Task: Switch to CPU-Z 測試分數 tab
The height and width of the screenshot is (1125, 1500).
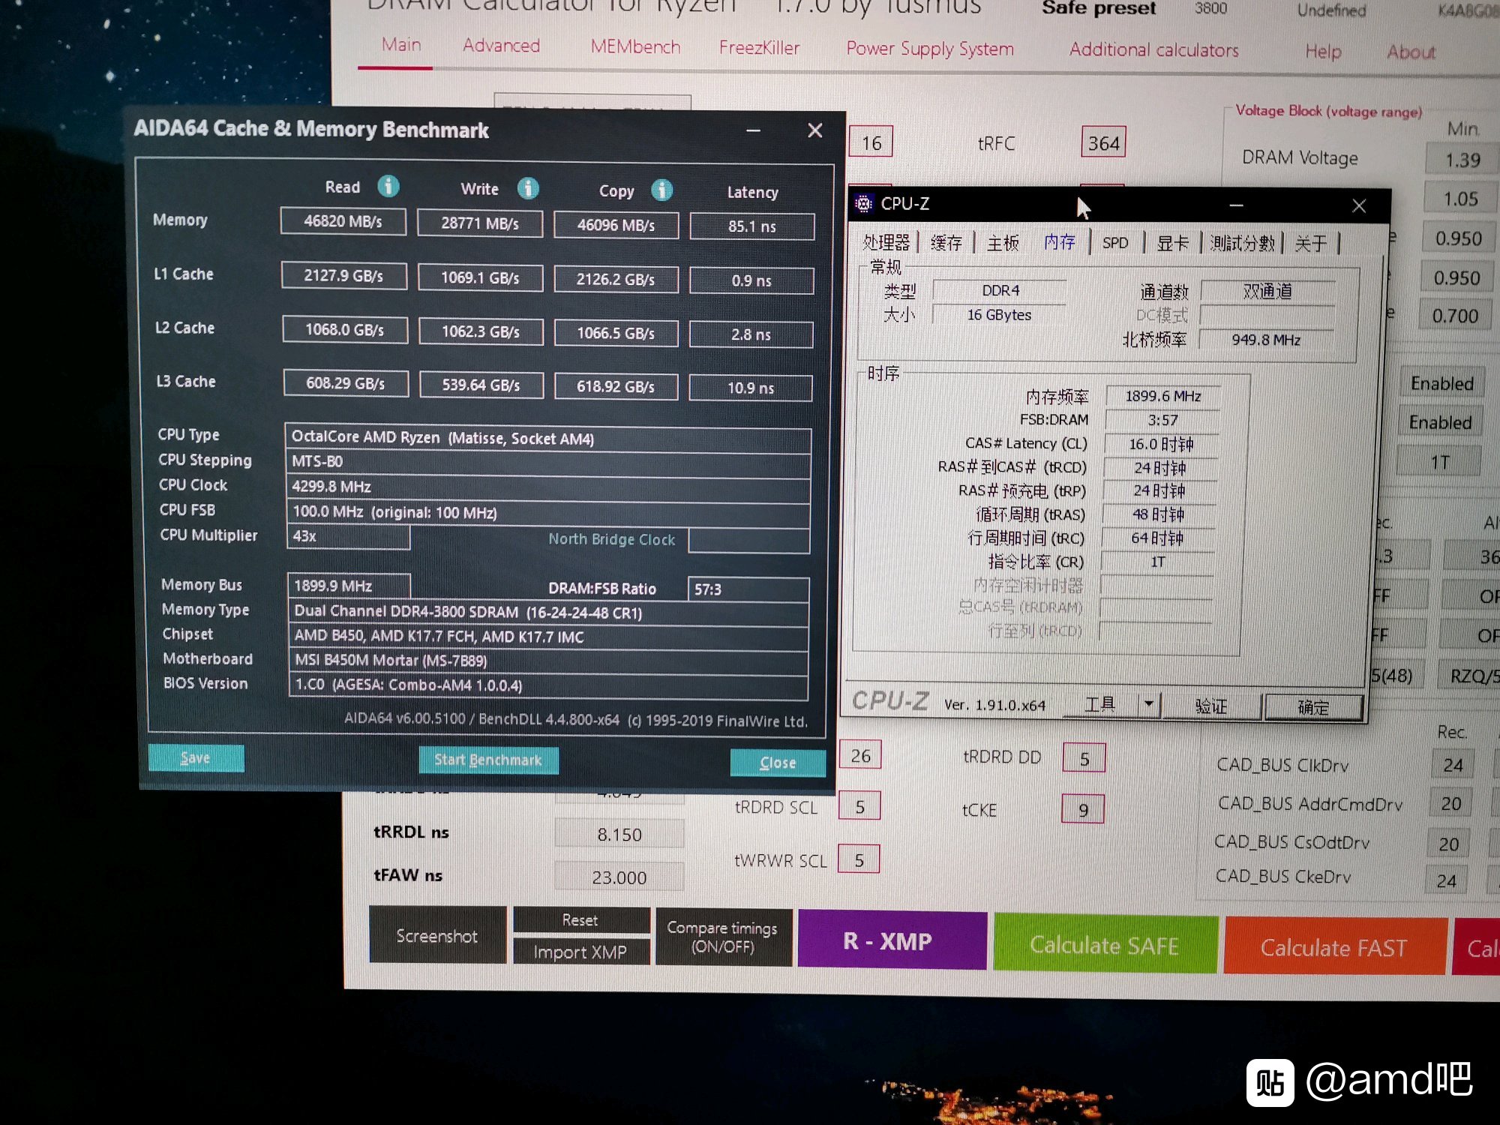Action: [1243, 244]
